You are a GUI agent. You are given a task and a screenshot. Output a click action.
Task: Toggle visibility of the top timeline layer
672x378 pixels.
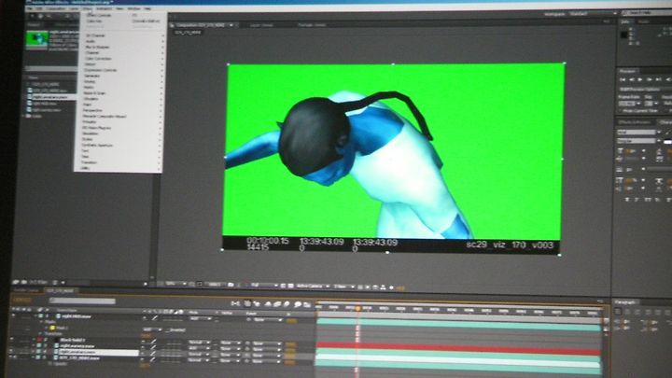pos(14,316)
